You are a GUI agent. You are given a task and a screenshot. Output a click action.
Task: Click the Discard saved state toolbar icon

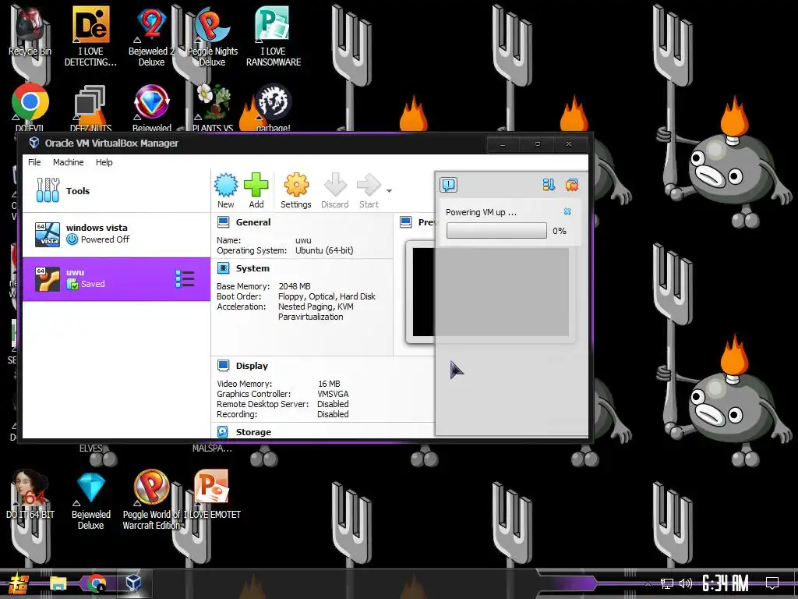coord(335,190)
